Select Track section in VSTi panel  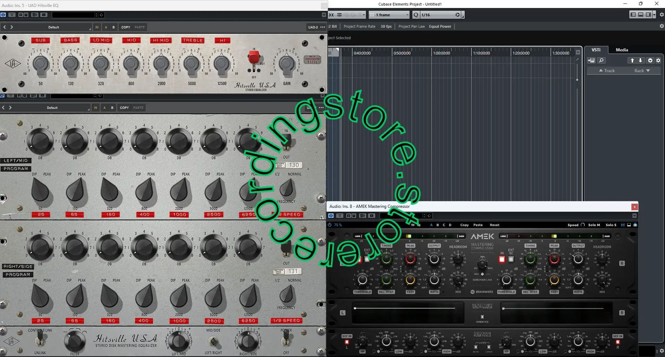pos(607,70)
